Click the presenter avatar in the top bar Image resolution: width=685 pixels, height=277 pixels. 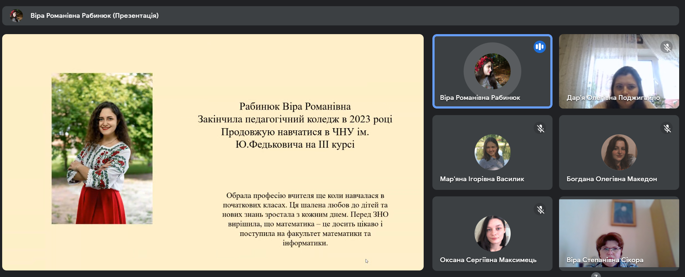(x=16, y=16)
